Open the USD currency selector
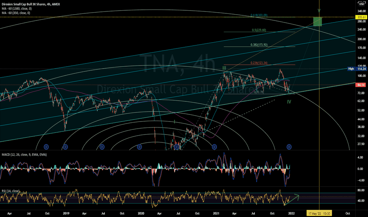Screen dimensions: 368x217 click(362, 4)
